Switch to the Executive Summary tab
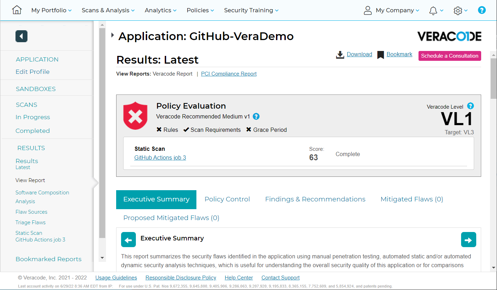Screen dimensions: 497x290 [x=156, y=199]
